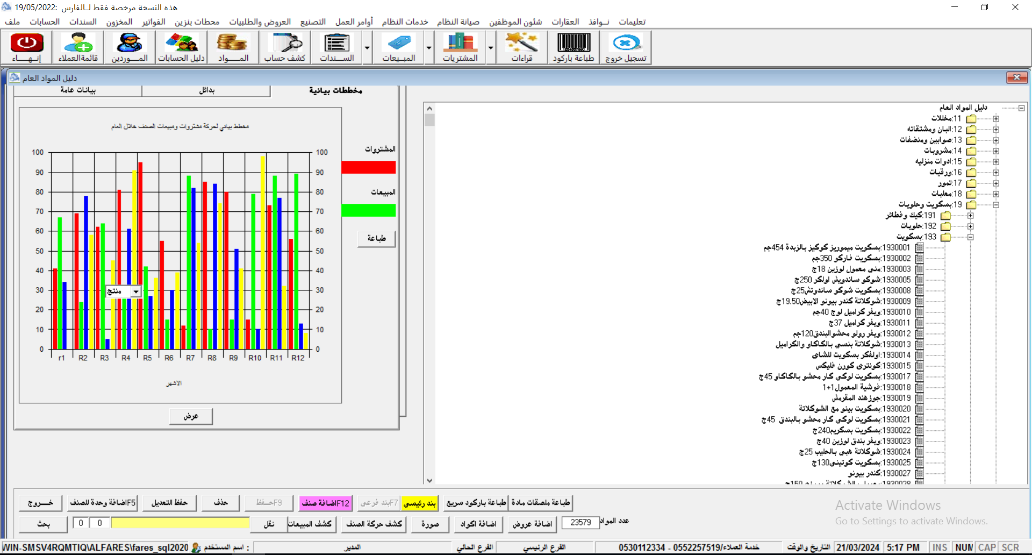Click حفظ التعديل save button
The width and height of the screenshot is (1032, 555).
pos(169,503)
